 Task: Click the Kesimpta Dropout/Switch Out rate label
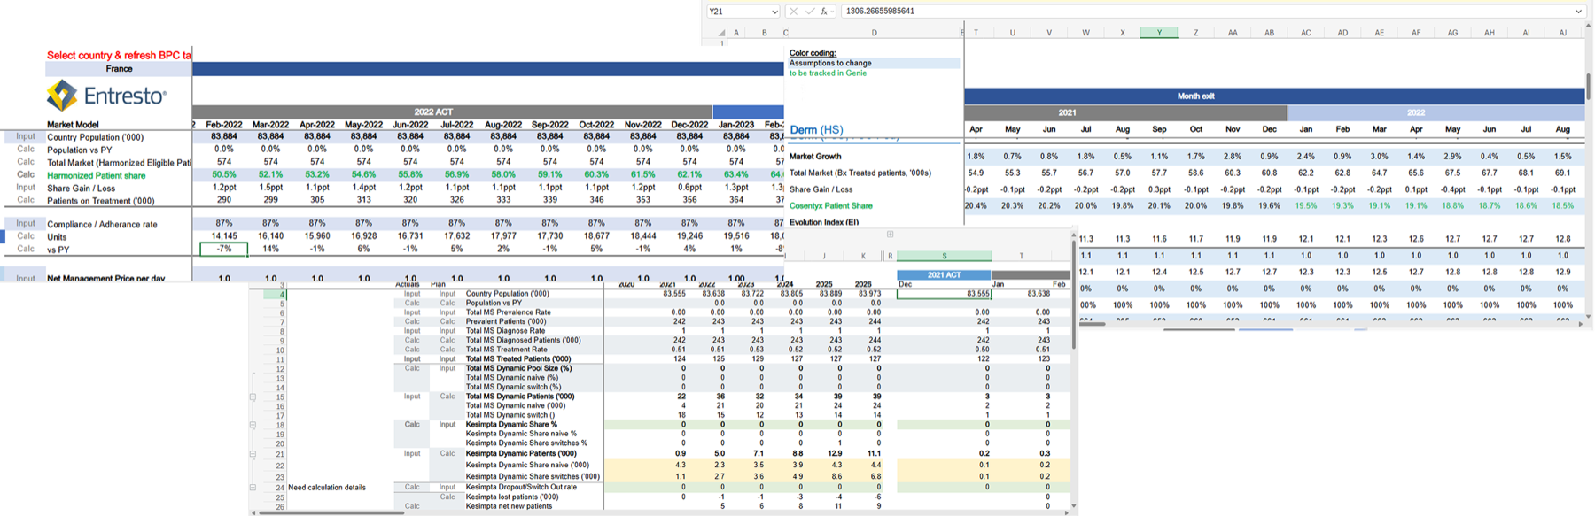point(521,487)
